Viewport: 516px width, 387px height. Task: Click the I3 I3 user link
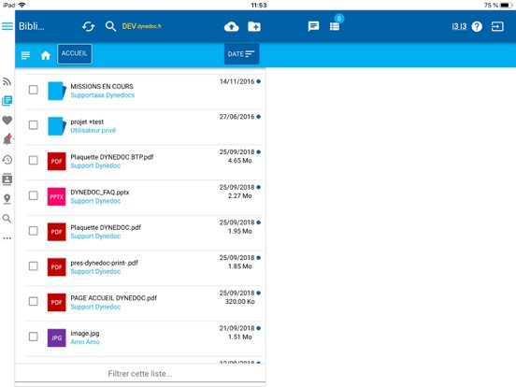click(459, 26)
